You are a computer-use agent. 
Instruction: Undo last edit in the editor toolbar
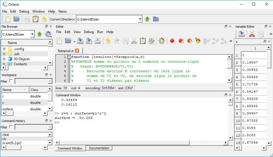pos(108,41)
